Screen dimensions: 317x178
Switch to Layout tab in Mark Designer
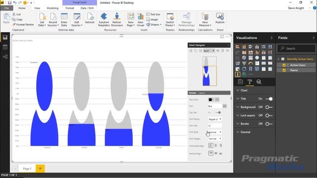pyautogui.click(x=202, y=93)
